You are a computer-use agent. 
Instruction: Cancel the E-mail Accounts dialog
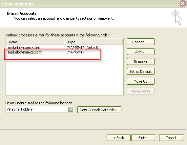171,138
